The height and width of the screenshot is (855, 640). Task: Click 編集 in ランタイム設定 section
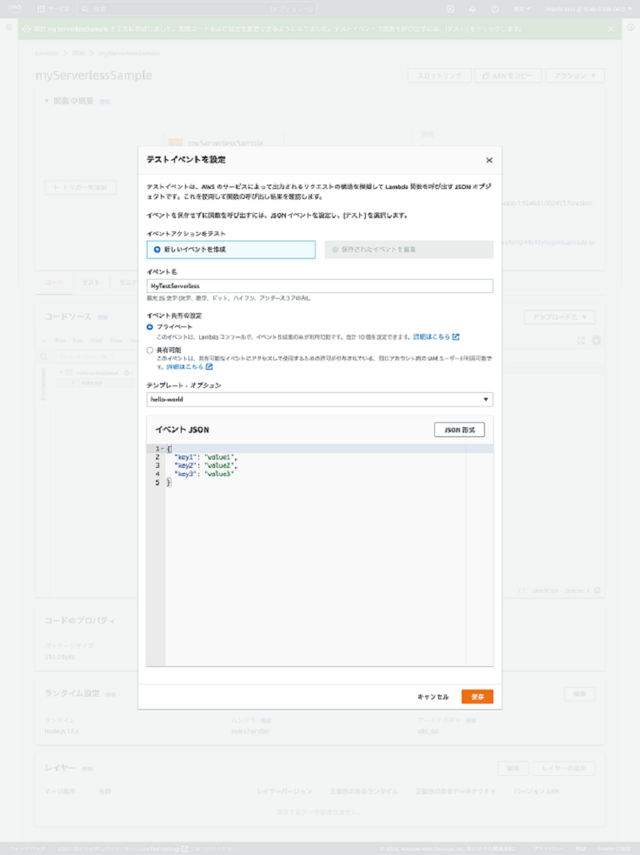click(579, 694)
